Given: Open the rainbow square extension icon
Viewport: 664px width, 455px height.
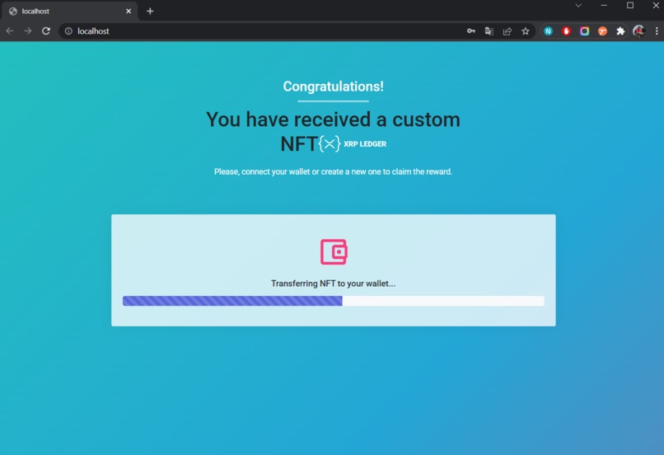Looking at the screenshot, I should 584,31.
